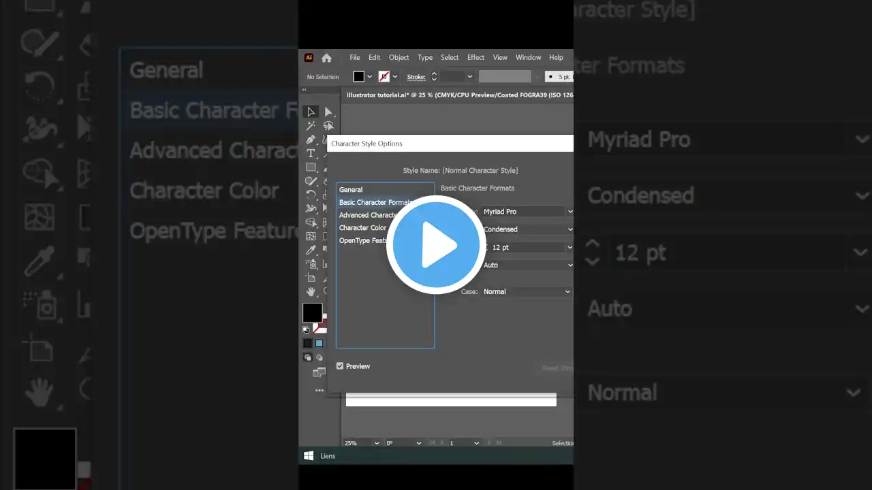
Task: Open the Windows Start menu
Action: 309,456
